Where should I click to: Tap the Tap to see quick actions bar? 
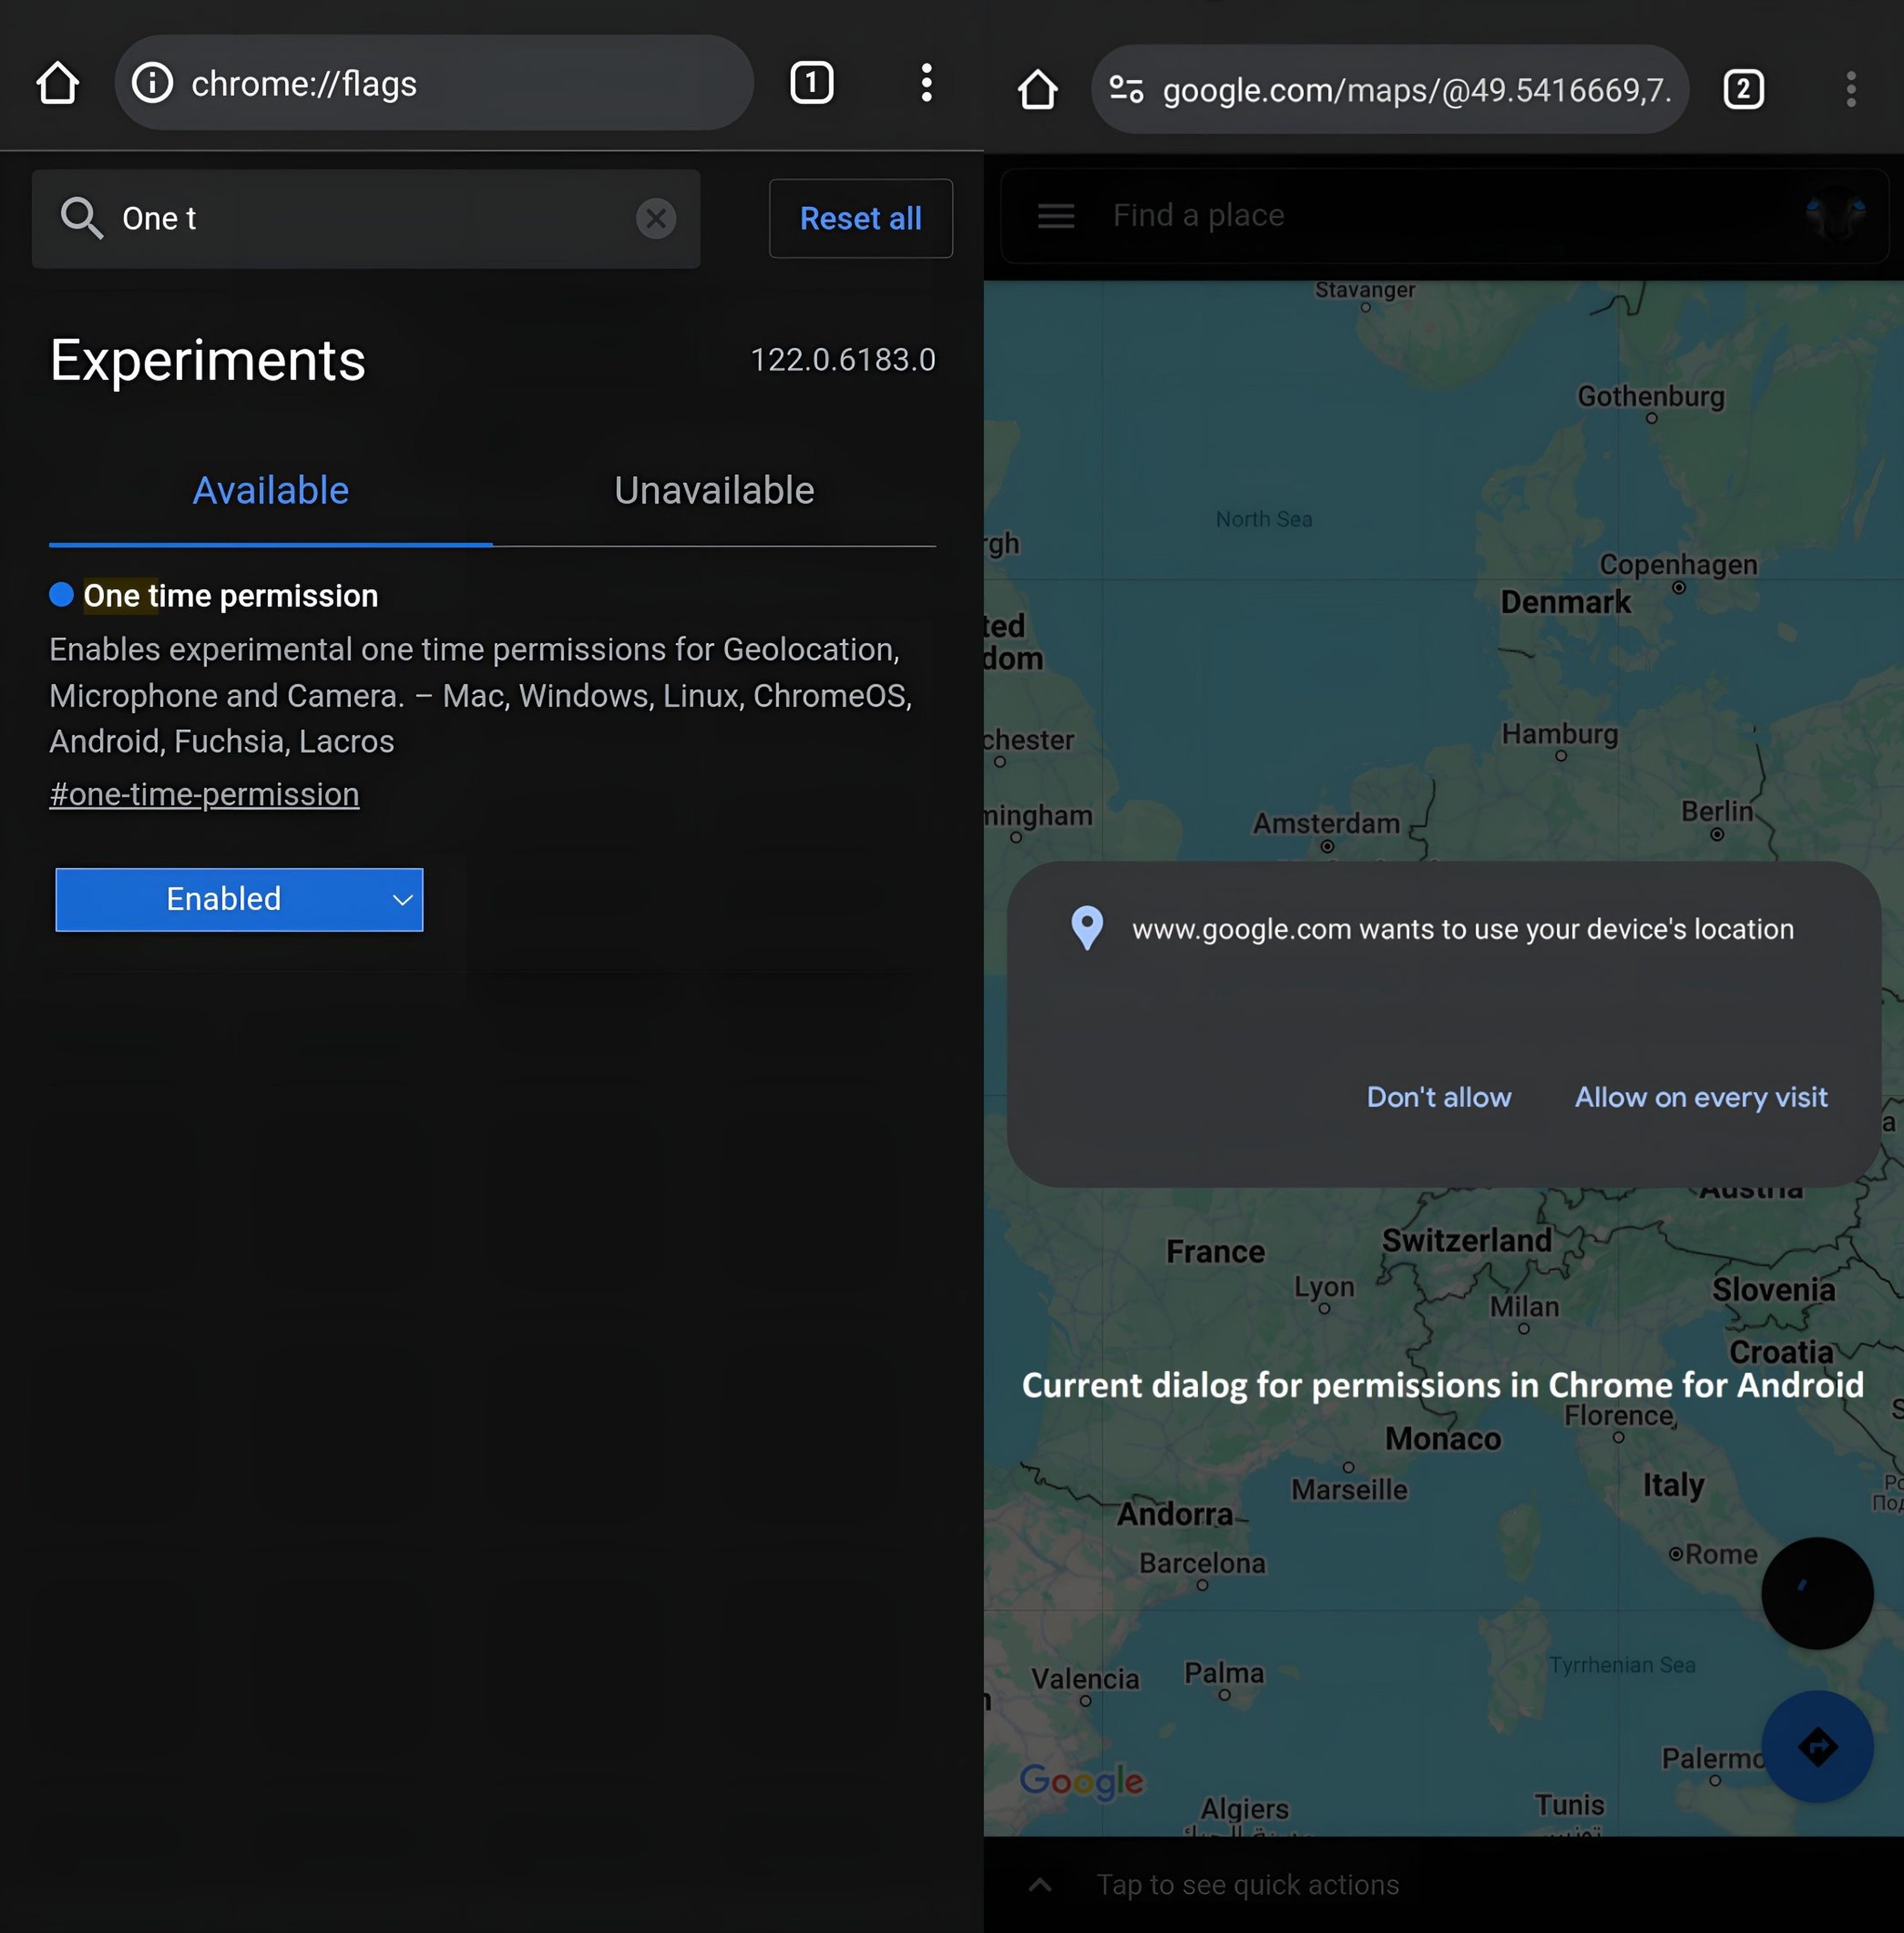tap(1443, 1884)
